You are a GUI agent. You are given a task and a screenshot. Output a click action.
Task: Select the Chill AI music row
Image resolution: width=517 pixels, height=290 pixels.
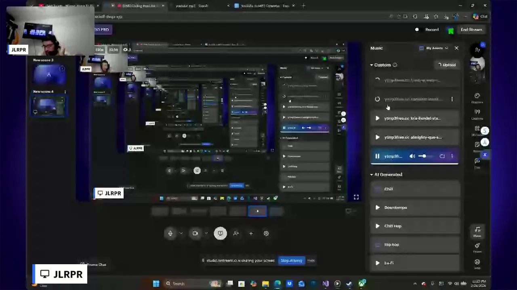click(414, 189)
